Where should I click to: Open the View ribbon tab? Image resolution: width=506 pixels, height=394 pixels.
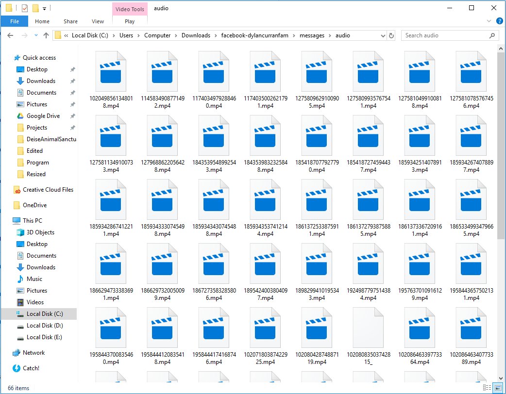pyautogui.click(x=98, y=21)
